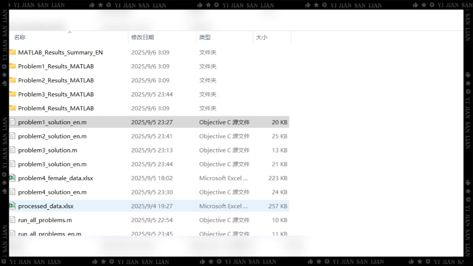Click the 25 KB size cell
Viewport: 473px width, 266px height.
[279, 136]
